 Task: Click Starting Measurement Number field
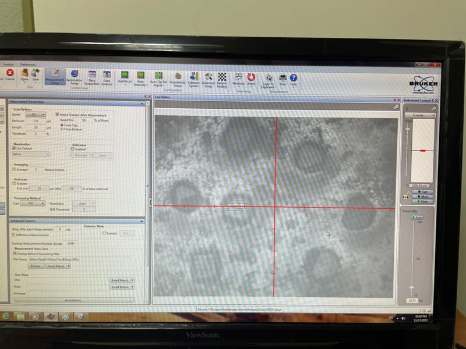coord(70,243)
